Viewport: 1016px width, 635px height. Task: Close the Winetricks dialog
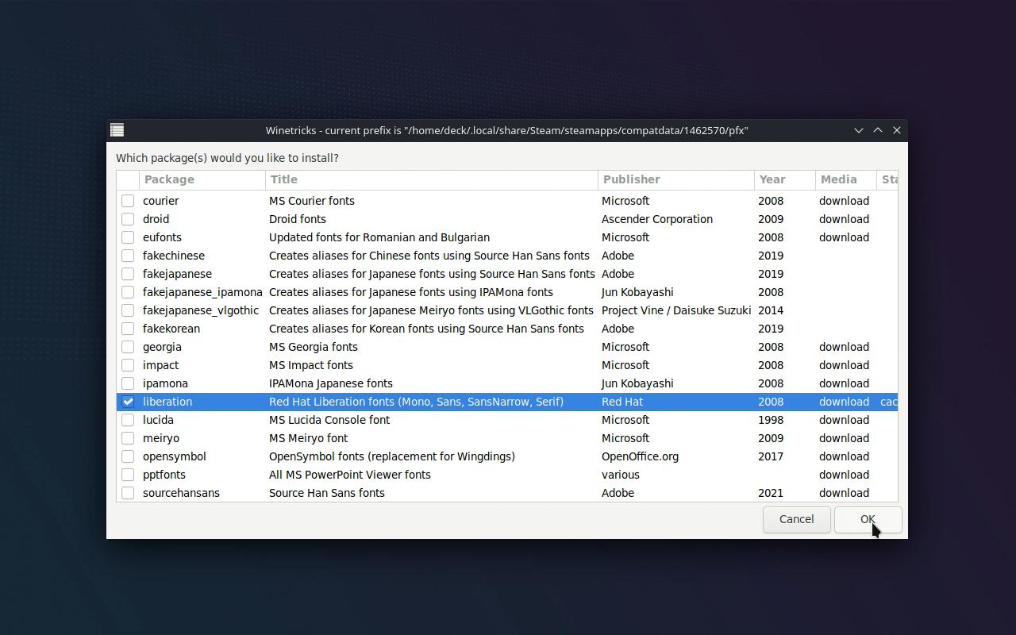pos(896,130)
